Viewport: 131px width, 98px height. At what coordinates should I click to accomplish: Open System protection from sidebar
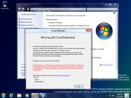click(x=27, y=25)
